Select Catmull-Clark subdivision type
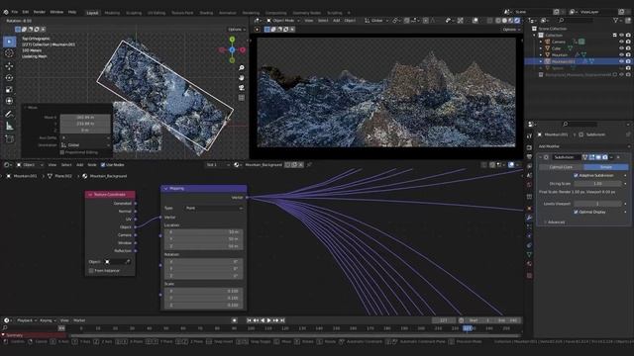Screen dimensions: 634x356 561,167
